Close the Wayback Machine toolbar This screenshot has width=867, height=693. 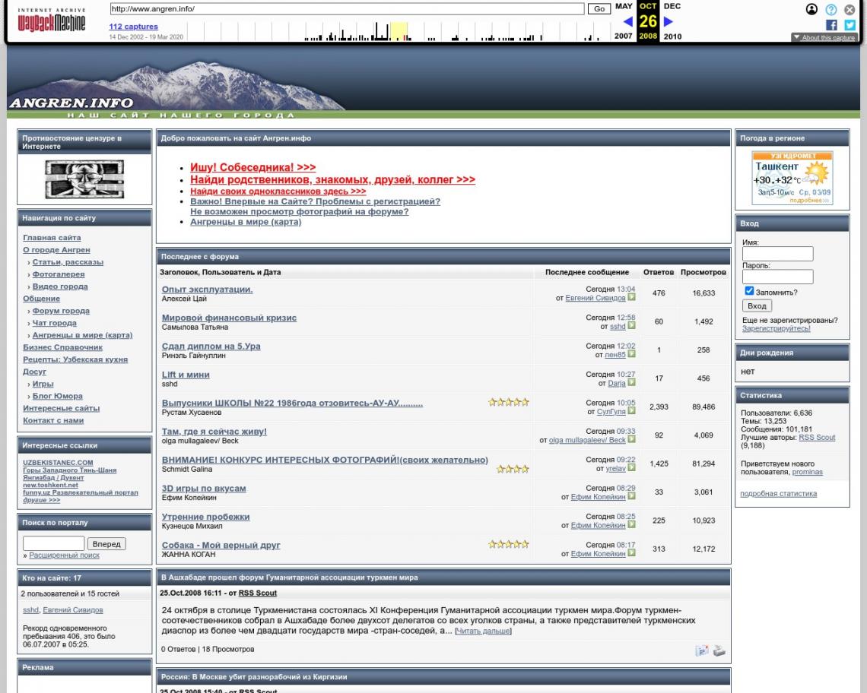[x=850, y=9]
